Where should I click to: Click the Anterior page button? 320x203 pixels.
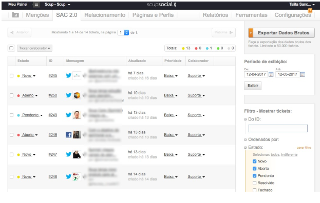pyautogui.click(x=20, y=32)
